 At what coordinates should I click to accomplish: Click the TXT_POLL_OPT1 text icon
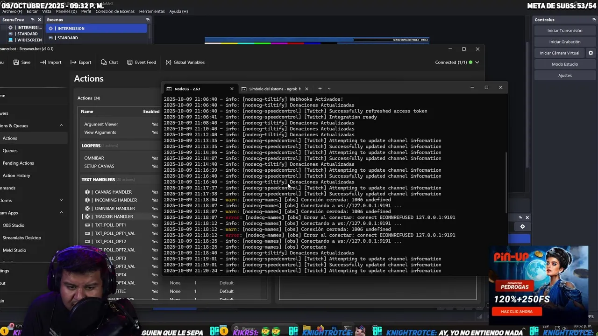(87, 225)
